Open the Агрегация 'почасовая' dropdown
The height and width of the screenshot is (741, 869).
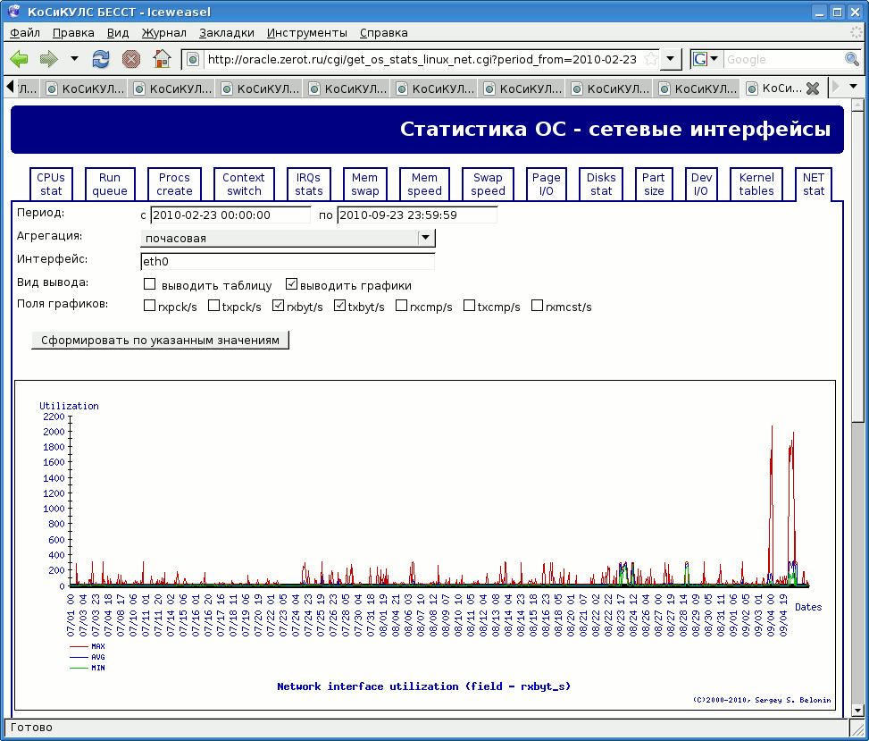tap(288, 238)
